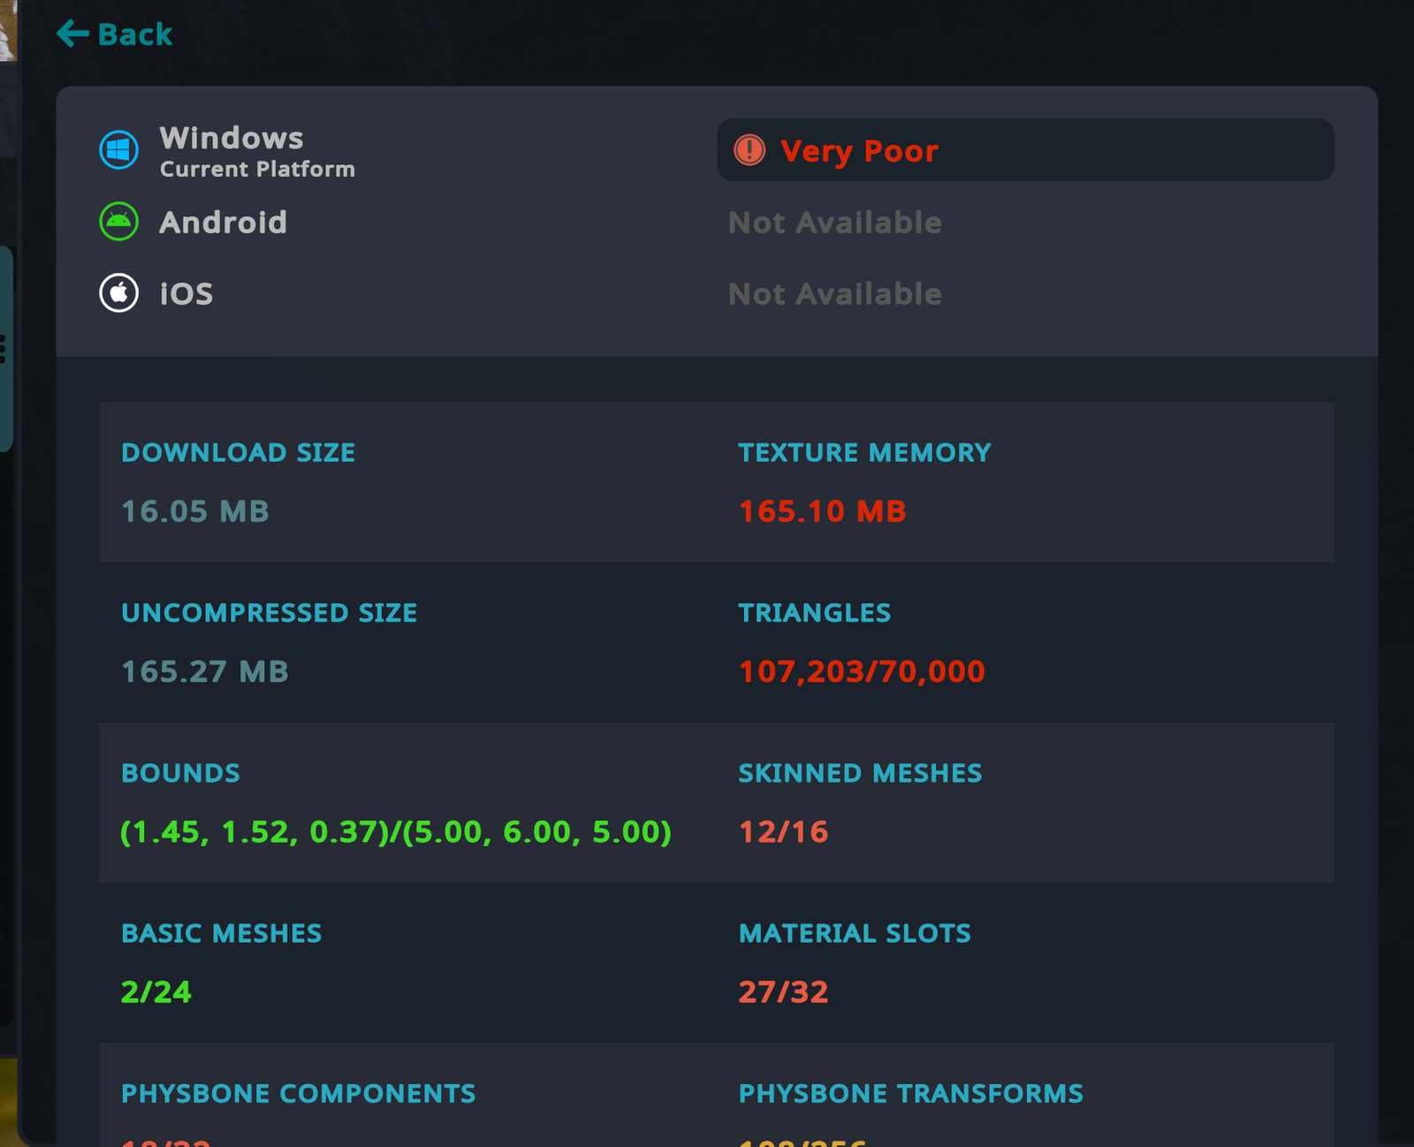Screen dimensions: 1414x1147
Task: Click Android's "Not Available" status text
Action: [x=834, y=223]
